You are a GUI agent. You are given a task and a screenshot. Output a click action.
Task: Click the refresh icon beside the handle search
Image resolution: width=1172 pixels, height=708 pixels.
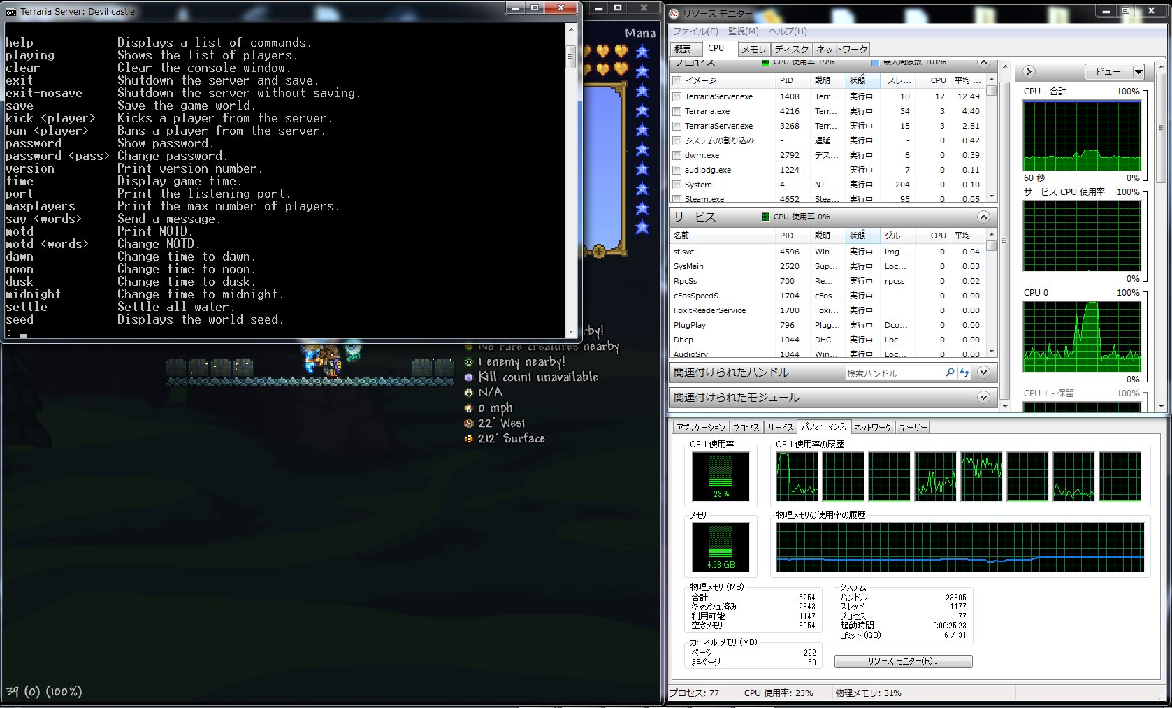[964, 373]
